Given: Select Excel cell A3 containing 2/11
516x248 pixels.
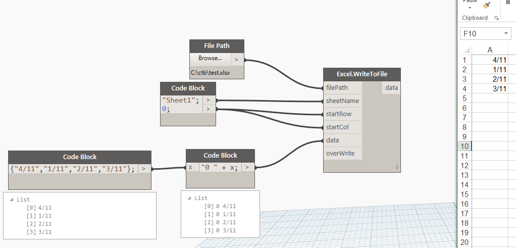Looking at the screenshot, I should pyautogui.click(x=490, y=79).
